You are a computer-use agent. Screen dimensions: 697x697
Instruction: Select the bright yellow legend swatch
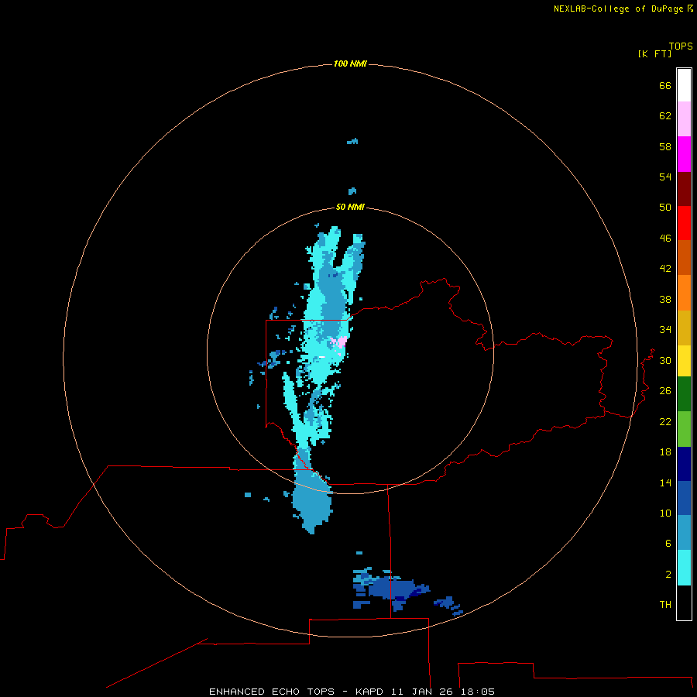684,361
